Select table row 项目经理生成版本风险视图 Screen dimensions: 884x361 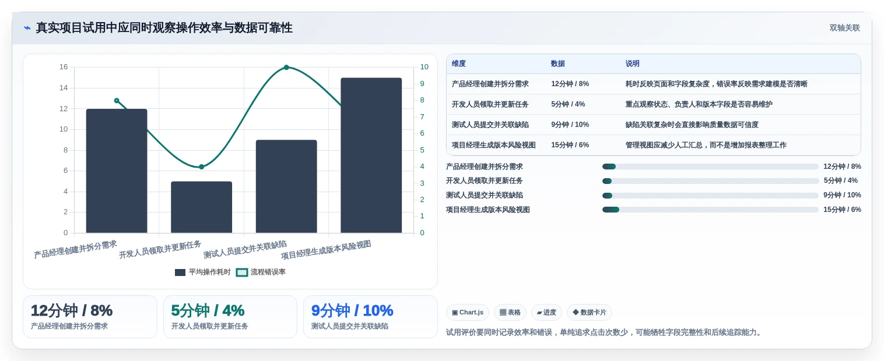click(x=653, y=145)
